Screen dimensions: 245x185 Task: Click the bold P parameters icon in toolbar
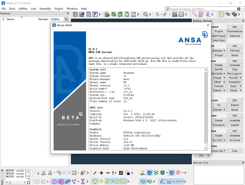pyautogui.click(x=95, y=15)
